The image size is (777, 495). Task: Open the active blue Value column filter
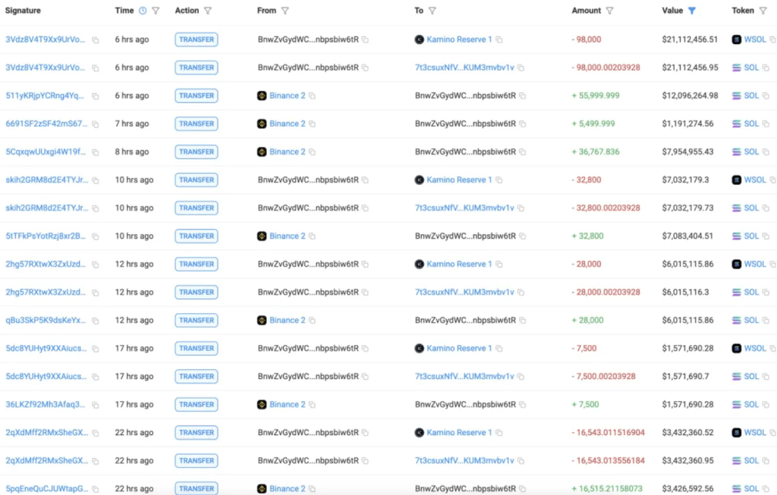coord(692,11)
